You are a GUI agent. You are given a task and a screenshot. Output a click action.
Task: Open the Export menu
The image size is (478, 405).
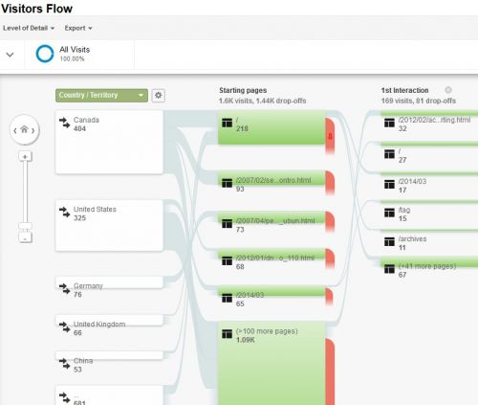(78, 28)
